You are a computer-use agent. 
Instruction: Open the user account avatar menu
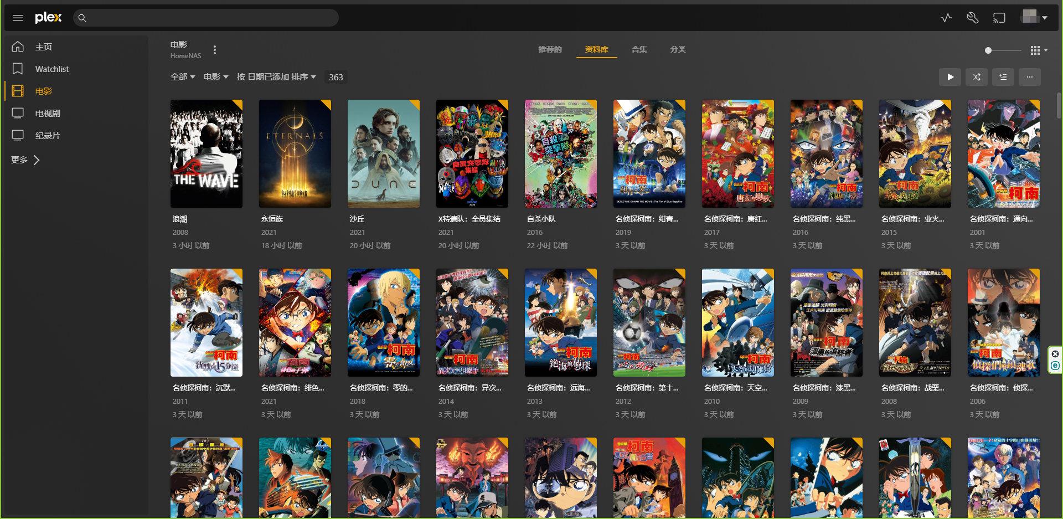tap(1034, 17)
